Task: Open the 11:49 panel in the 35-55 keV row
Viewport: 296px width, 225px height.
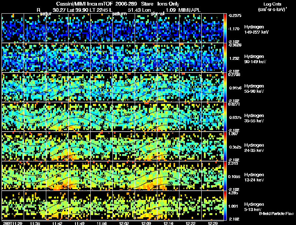Action: 80,117
